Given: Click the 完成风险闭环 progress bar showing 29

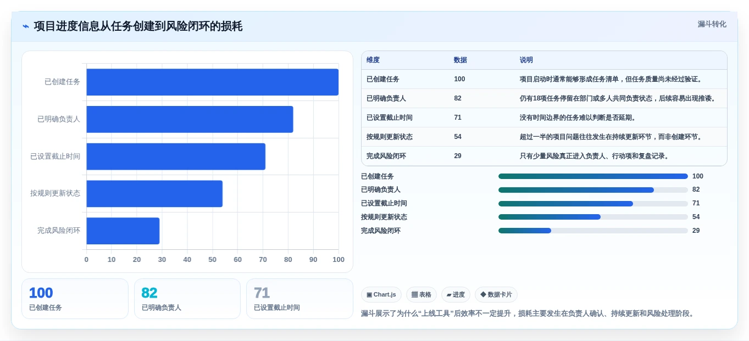Looking at the screenshot, I should [x=593, y=231].
